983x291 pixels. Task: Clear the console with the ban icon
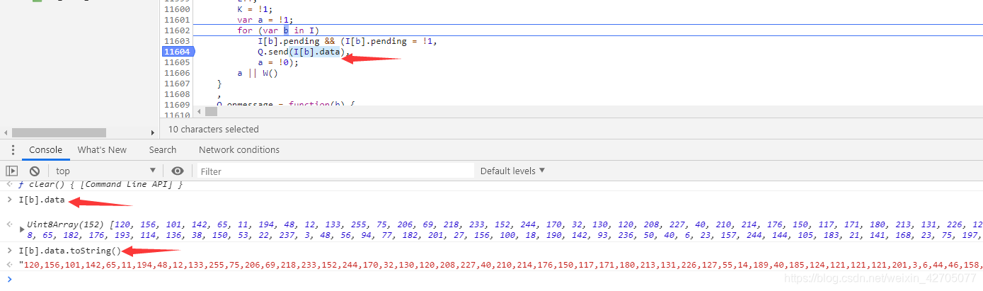(34, 171)
